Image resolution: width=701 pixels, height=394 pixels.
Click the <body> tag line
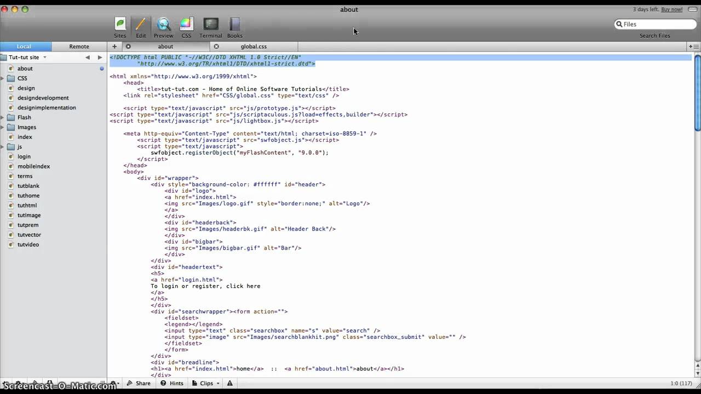[134, 172]
